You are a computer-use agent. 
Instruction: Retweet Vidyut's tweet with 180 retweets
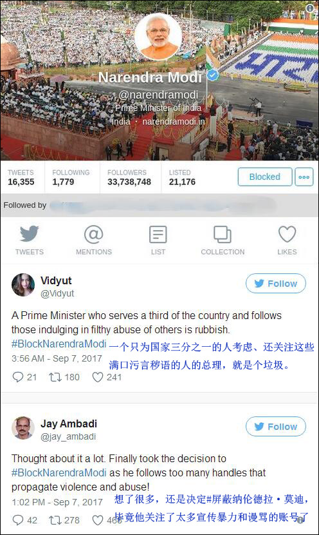55,377
